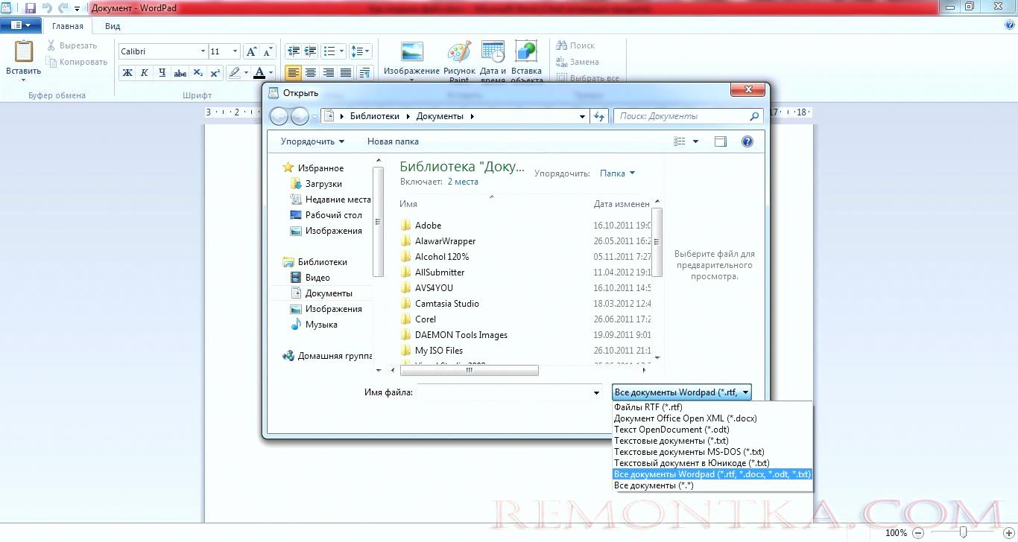Click the Save icon in quick access toolbar
Image resolution: width=1018 pixels, height=542 pixels.
click(x=31, y=7)
